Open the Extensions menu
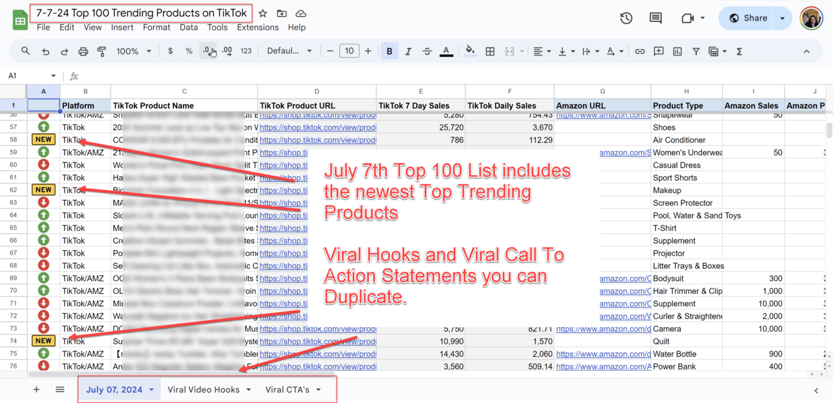This screenshot has height=403, width=833. click(x=257, y=28)
